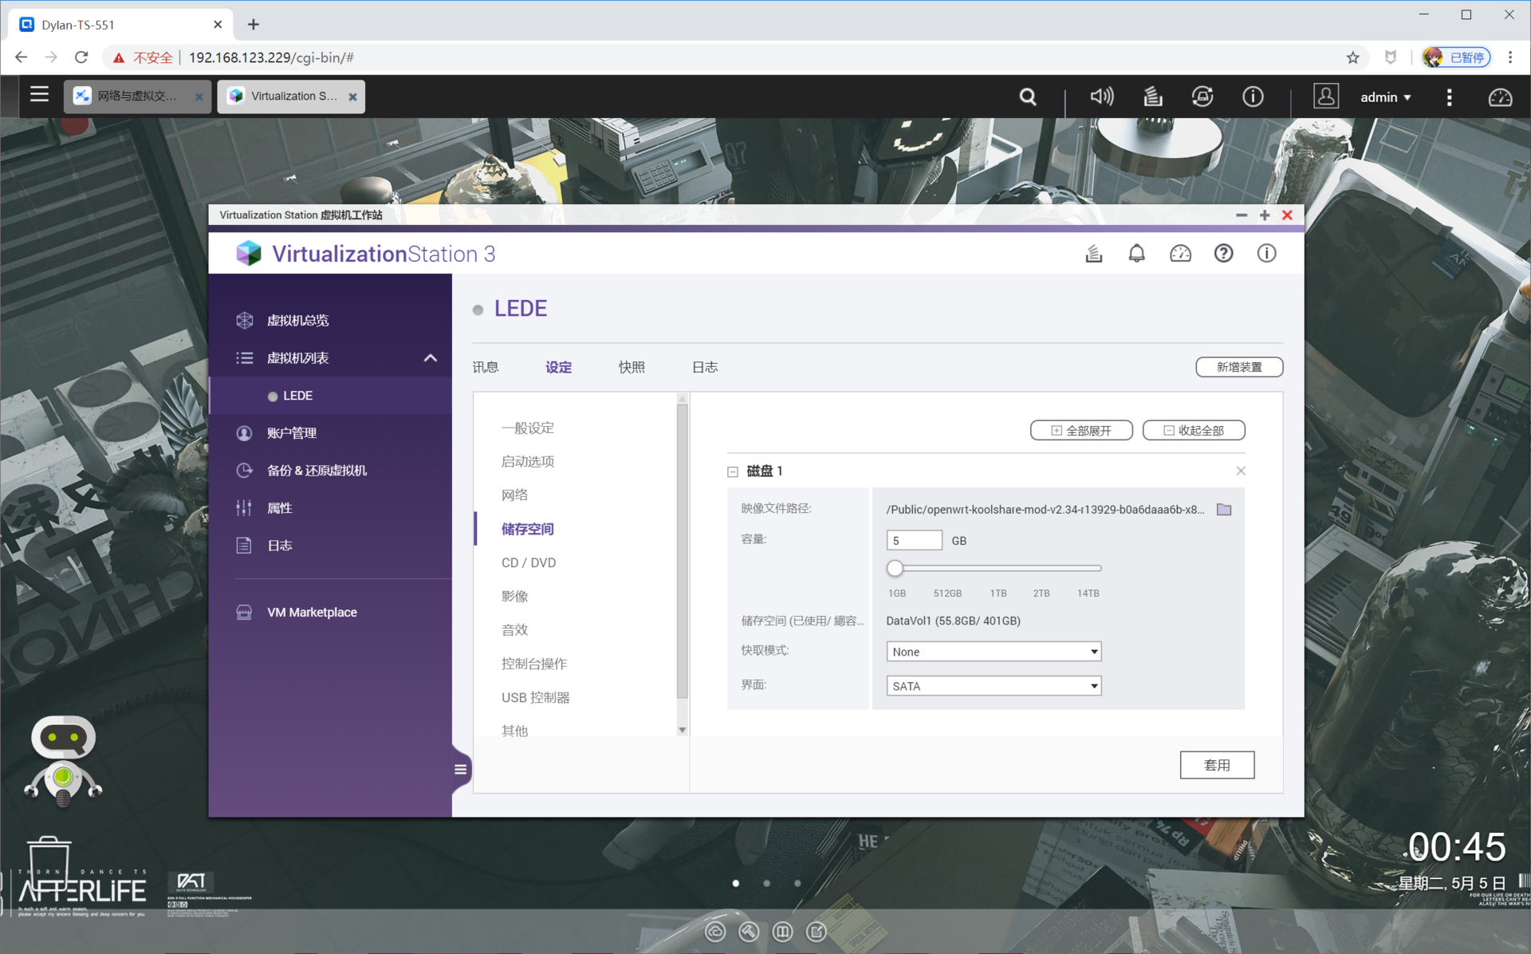Close the Virtualization Station QTS tab
This screenshot has height=954, width=1531.
click(x=352, y=97)
